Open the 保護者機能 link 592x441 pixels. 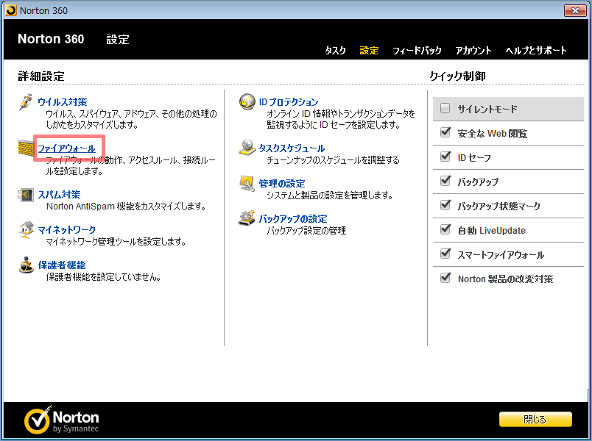coord(62,265)
